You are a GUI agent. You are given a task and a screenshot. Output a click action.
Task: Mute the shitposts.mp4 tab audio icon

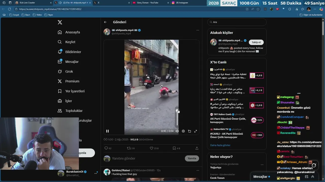pos(60,3)
